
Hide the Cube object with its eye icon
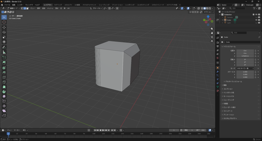tap(256, 20)
